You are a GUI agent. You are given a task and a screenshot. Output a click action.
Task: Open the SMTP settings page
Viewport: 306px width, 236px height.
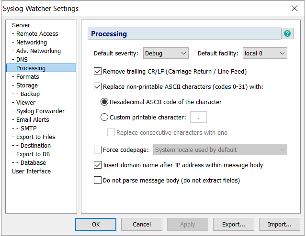tap(24, 129)
